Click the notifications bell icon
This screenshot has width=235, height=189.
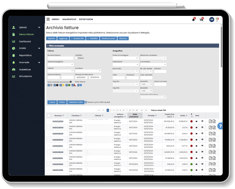193,19
